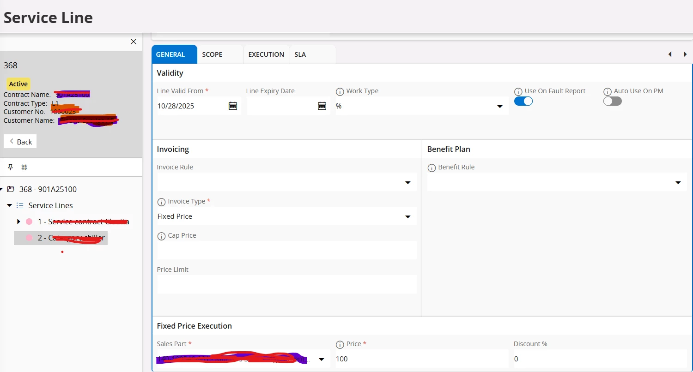Select service line 2 in the tree
693x372 pixels.
coord(71,238)
